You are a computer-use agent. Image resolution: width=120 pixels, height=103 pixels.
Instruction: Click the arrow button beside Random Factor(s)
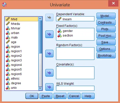(x=49, y=54)
